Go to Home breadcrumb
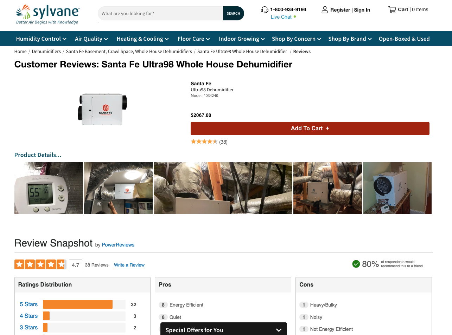 (x=20, y=51)
